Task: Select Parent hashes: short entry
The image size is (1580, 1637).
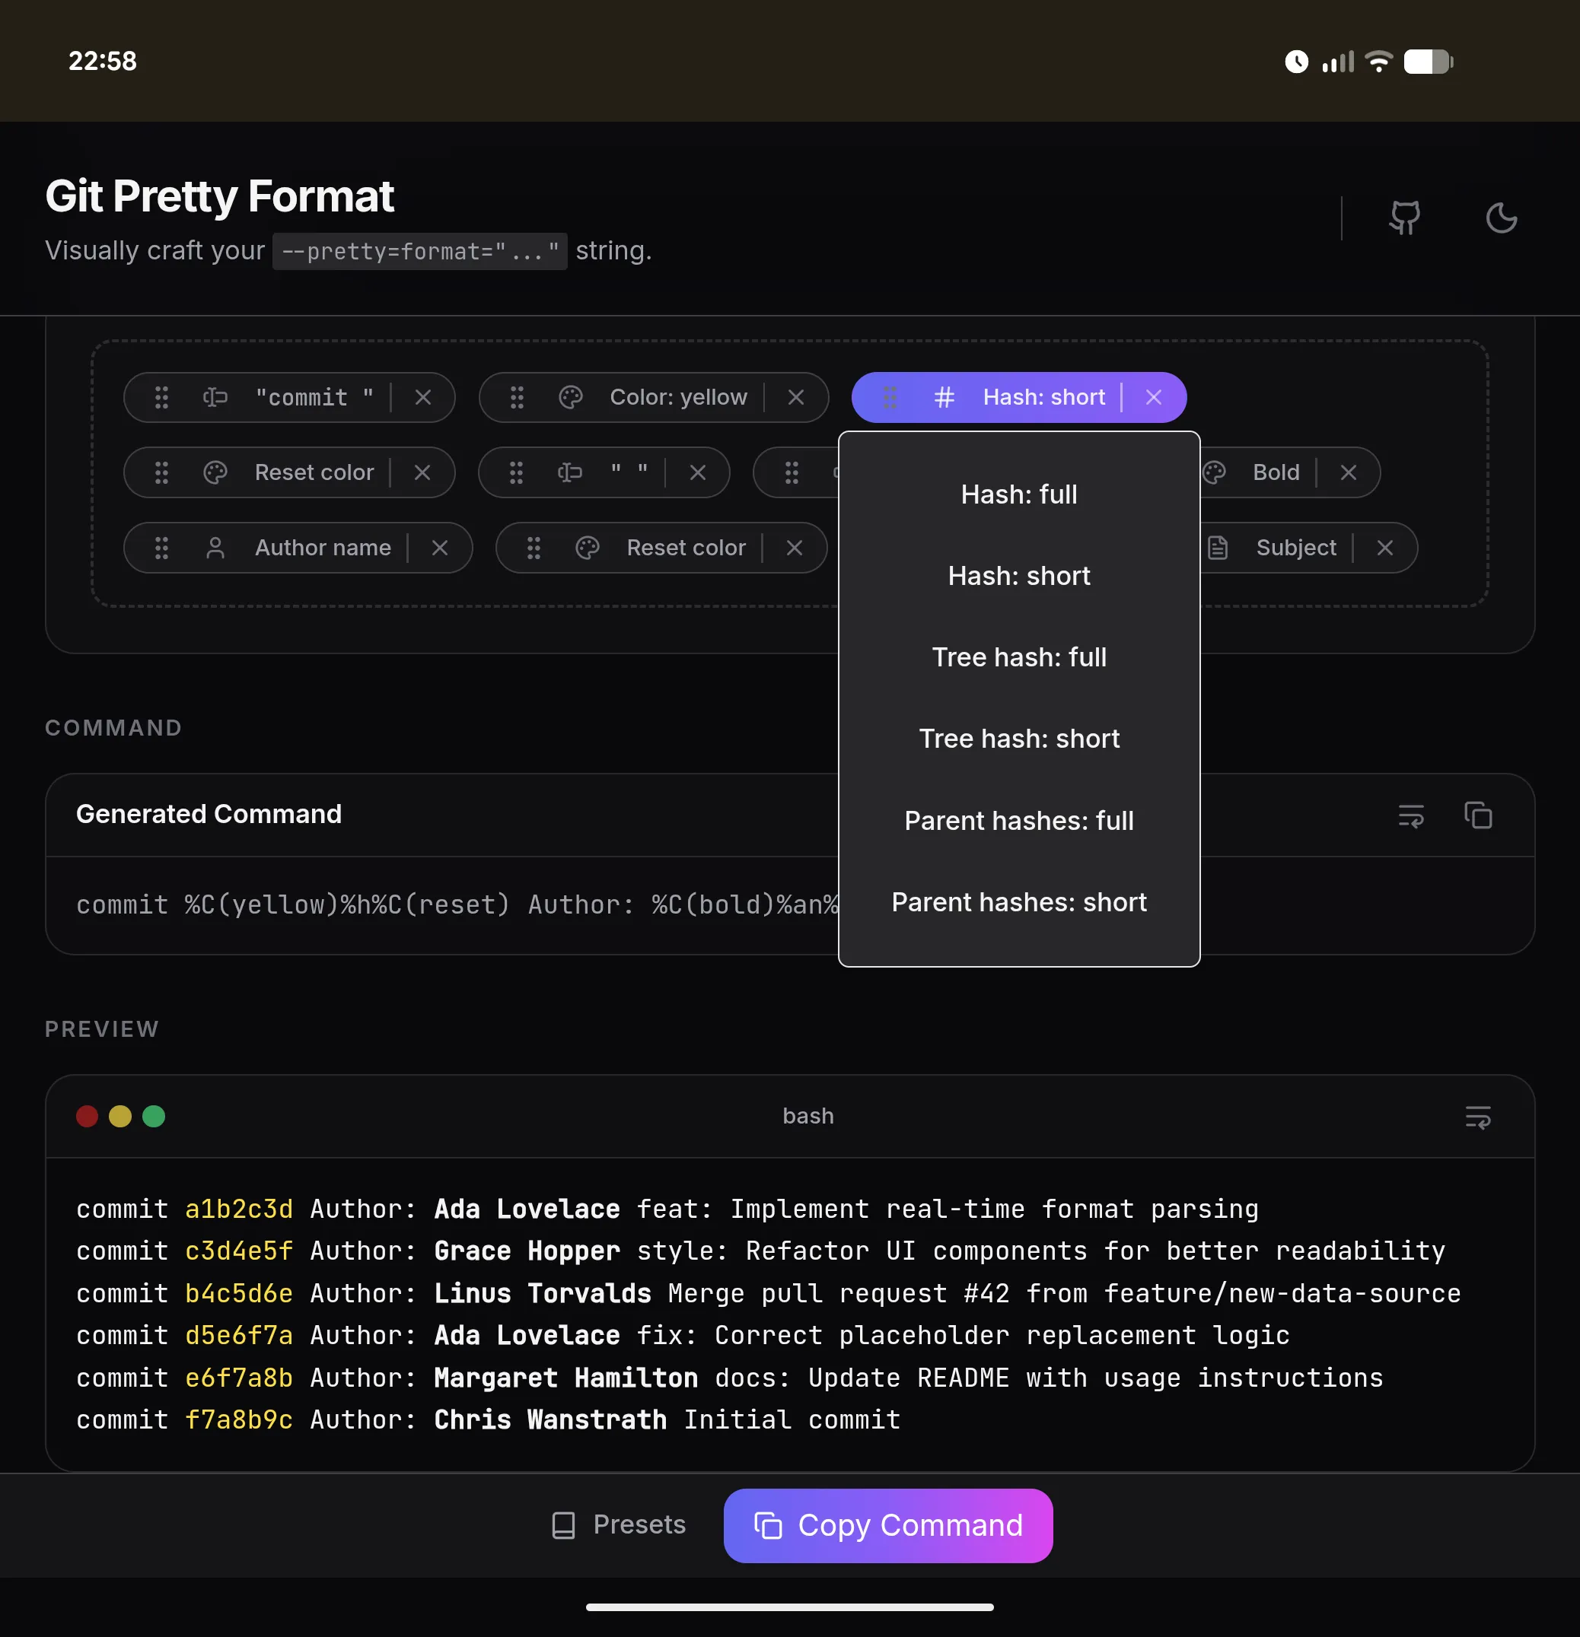Action: coord(1018,902)
